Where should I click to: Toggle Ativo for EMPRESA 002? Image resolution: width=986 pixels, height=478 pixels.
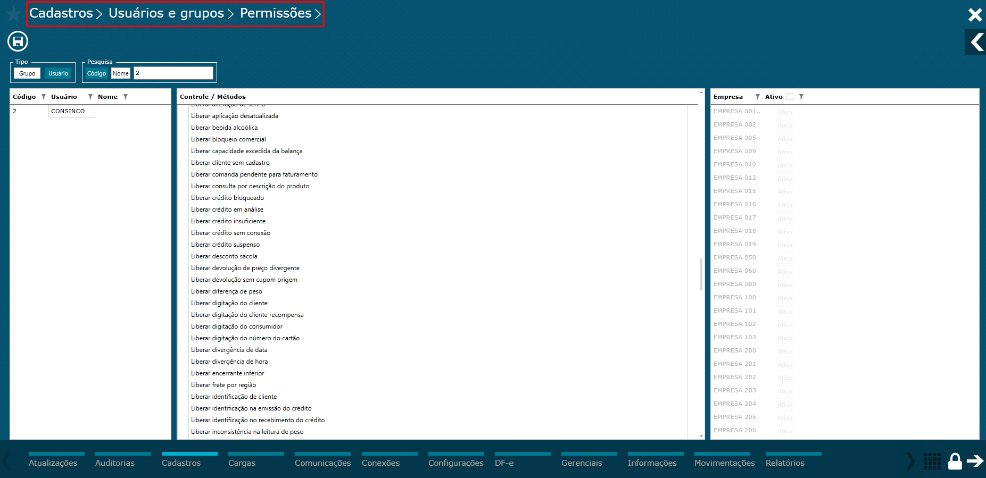(x=784, y=125)
